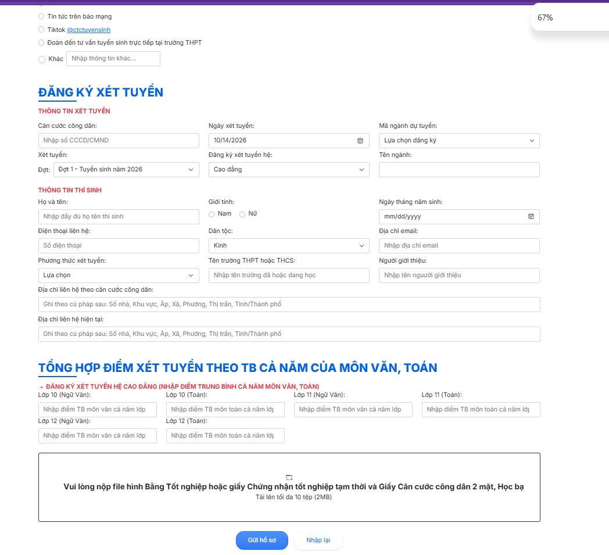The width and height of the screenshot is (609, 555).
Task: Reset the form with Nhập lại
Action: click(318, 540)
